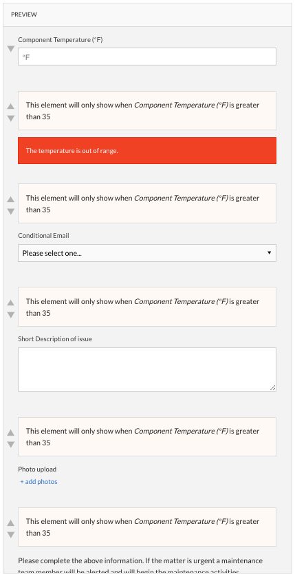Move the temperature out of range alert down
The width and height of the screenshot is (295, 577).
coord(11,118)
